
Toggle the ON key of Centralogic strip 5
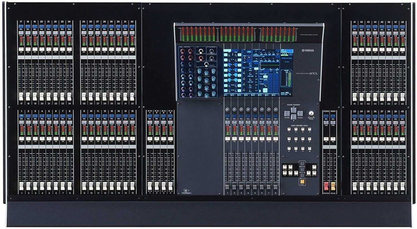coord(255,138)
